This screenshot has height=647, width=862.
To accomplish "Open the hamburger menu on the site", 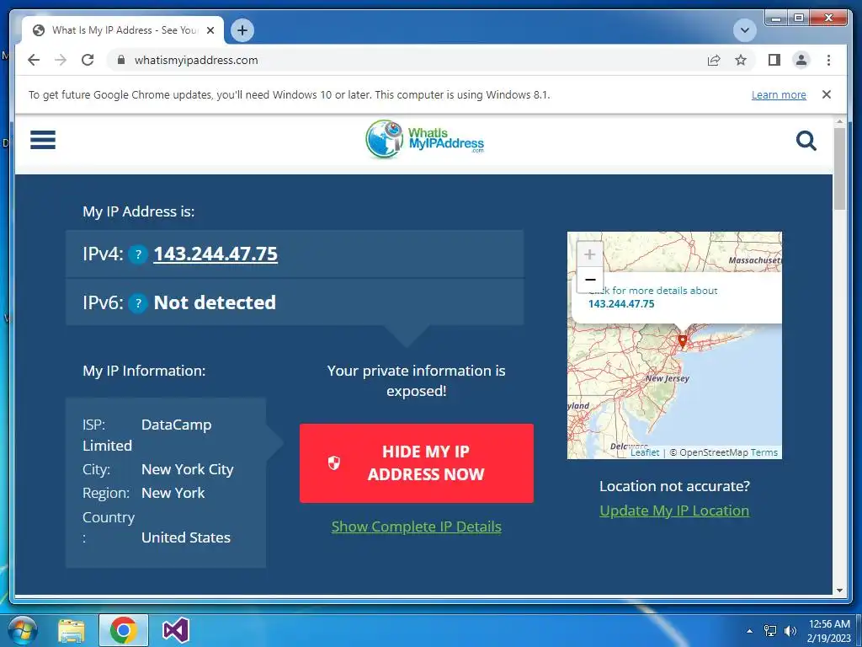I will click(x=43, y=140).
